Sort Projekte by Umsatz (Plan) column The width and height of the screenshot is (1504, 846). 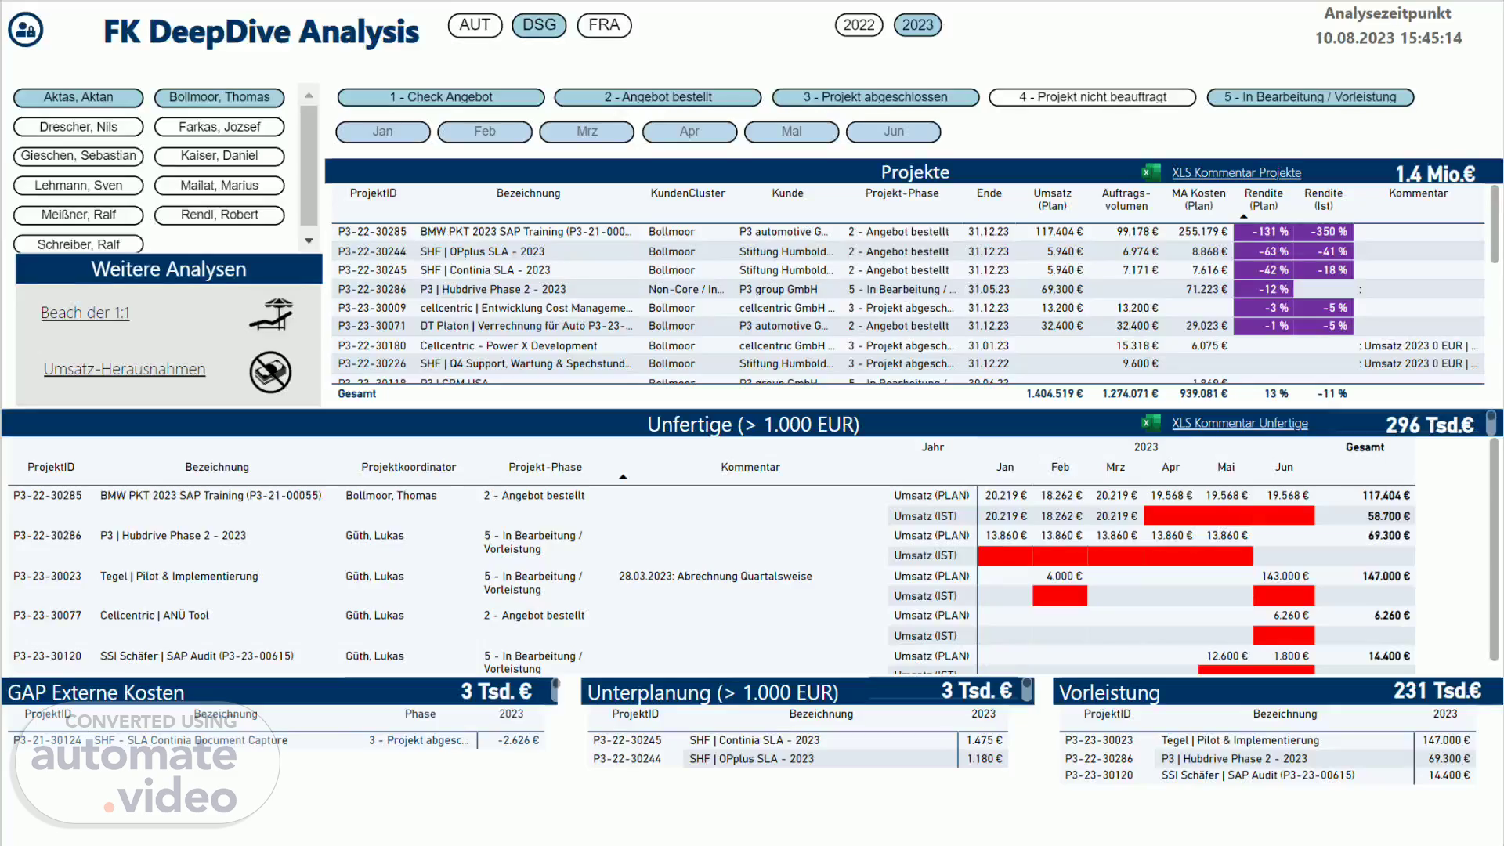[1052, 199]
